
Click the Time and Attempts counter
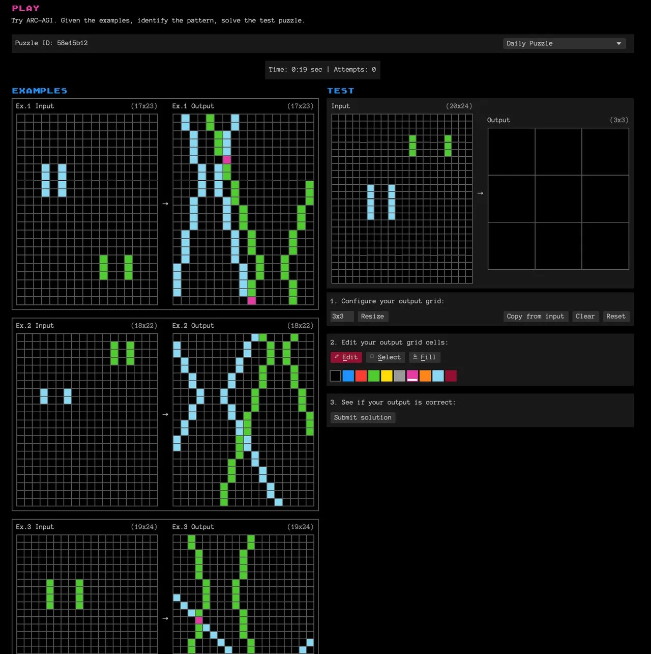(322, 70)
